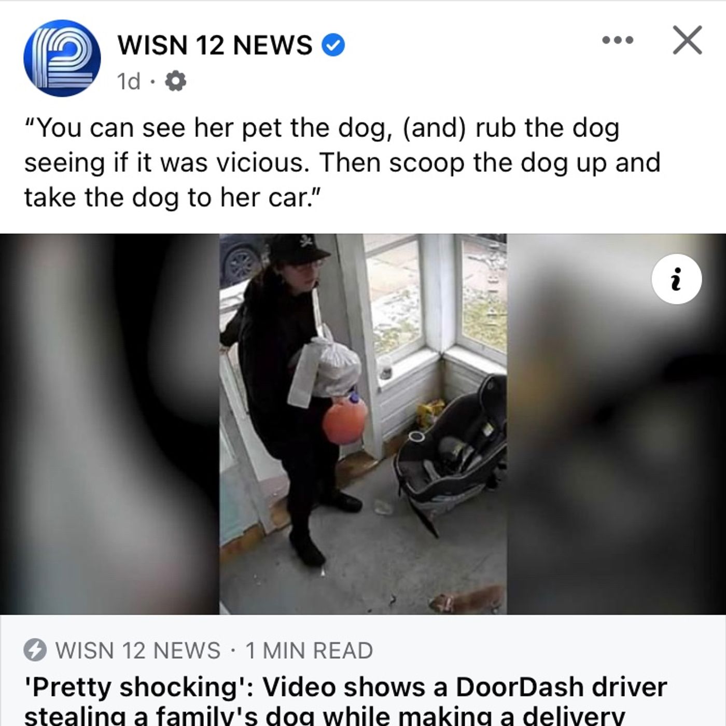Click the orange jug the driver carries
The width and height of the screenshot is (726, 726).
[x=345, y=417]
